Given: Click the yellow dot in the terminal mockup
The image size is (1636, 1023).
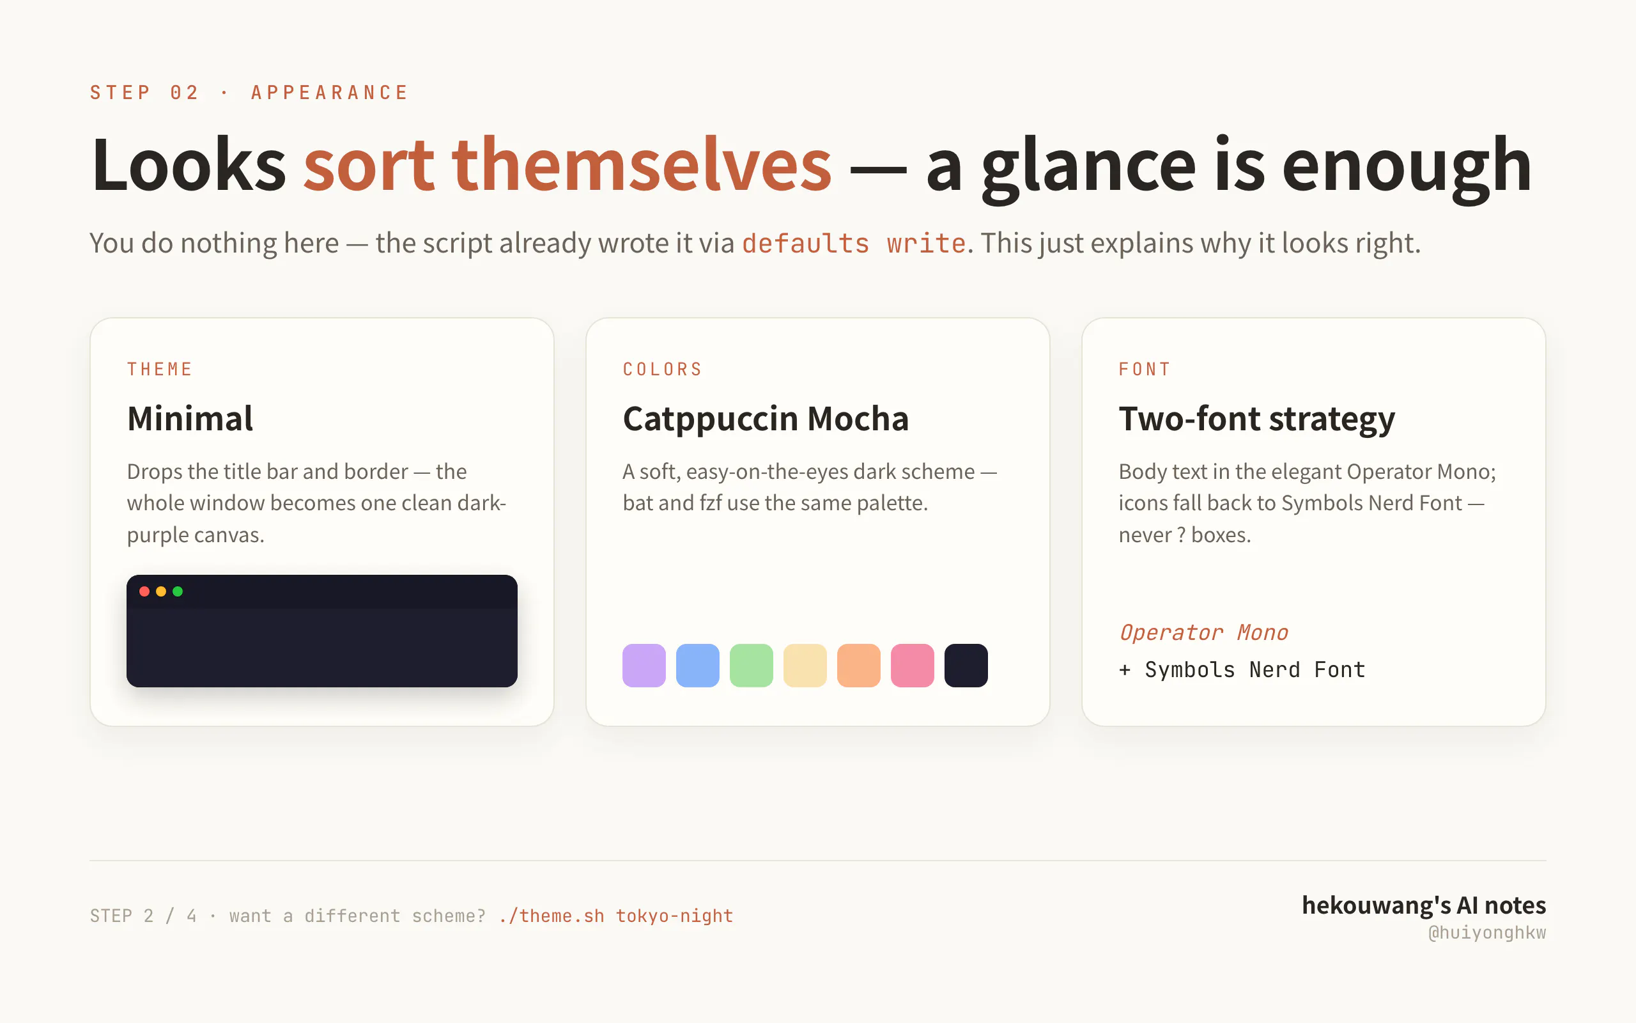Looking at the screenshot, I should [161, 591].
